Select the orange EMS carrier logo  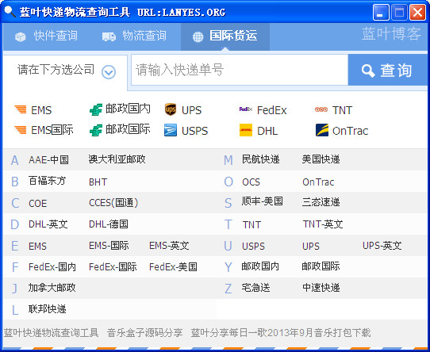(x=21, y=109)
